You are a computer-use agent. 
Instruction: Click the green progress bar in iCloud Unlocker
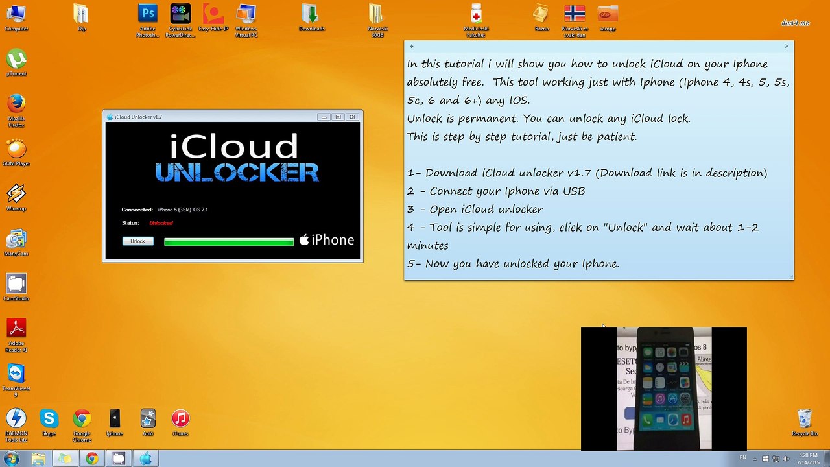coord(229,241)
